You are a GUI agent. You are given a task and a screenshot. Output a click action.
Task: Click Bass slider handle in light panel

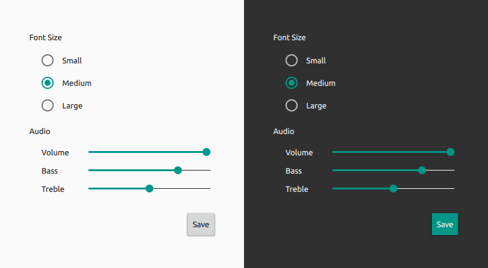point(178,171)
